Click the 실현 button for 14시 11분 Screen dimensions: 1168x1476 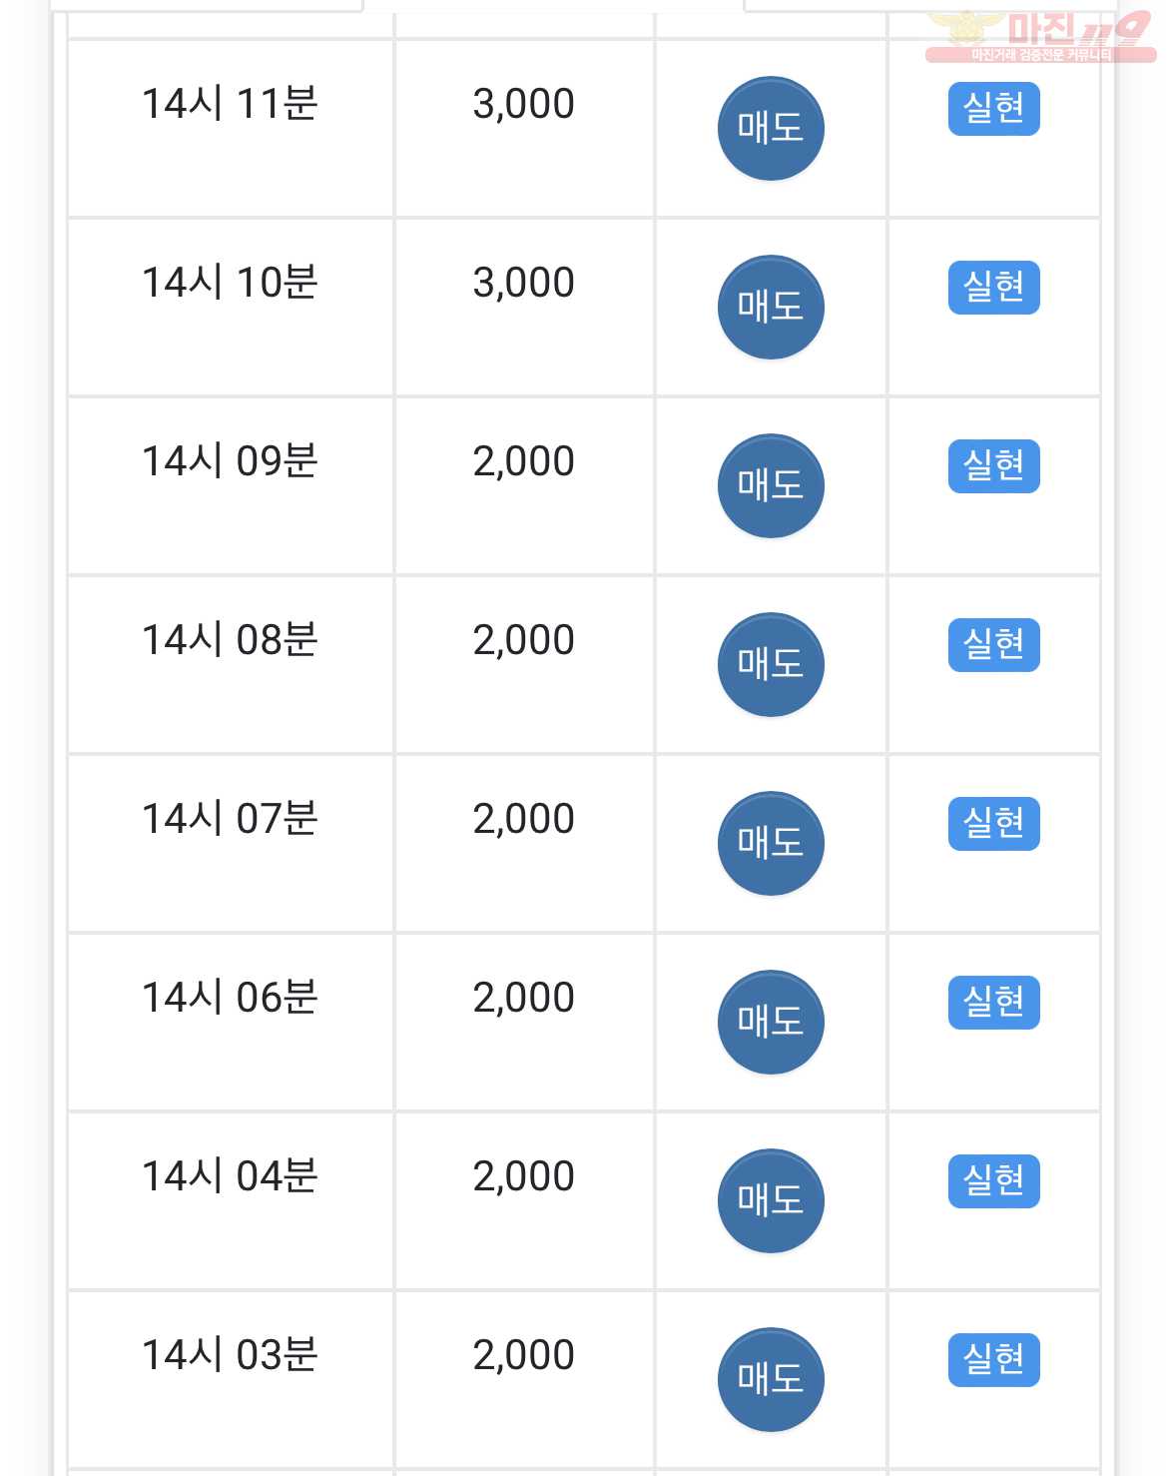click(x=994, y=109)
